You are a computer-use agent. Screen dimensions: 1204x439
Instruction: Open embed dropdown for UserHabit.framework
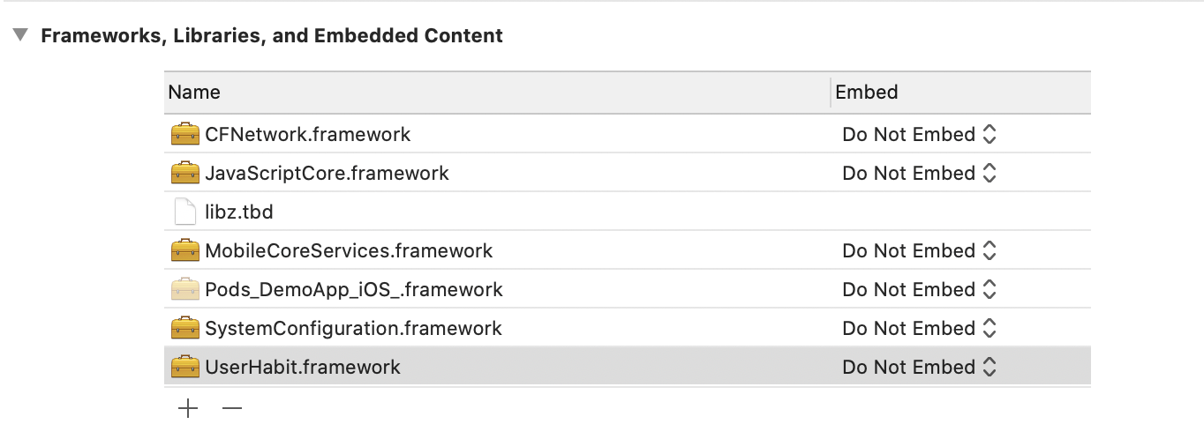[919, 367]
